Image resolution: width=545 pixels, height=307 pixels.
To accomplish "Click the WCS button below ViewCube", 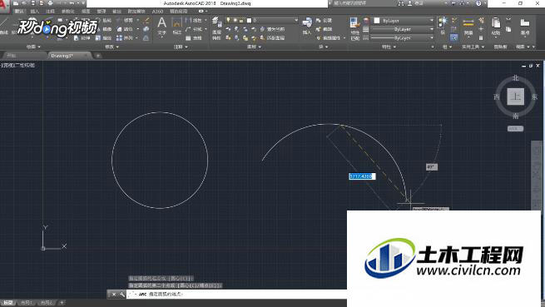I will pos(515,129).
